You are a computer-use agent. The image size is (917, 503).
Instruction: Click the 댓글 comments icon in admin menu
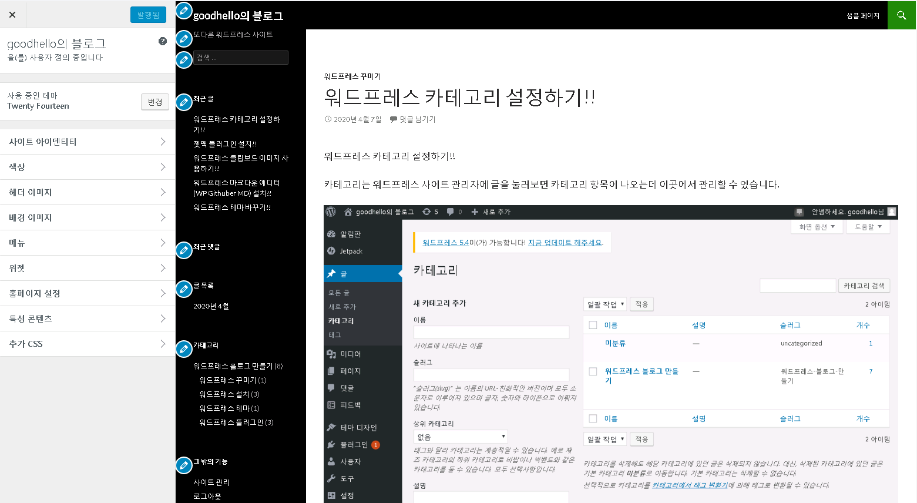tap(331, 388)
